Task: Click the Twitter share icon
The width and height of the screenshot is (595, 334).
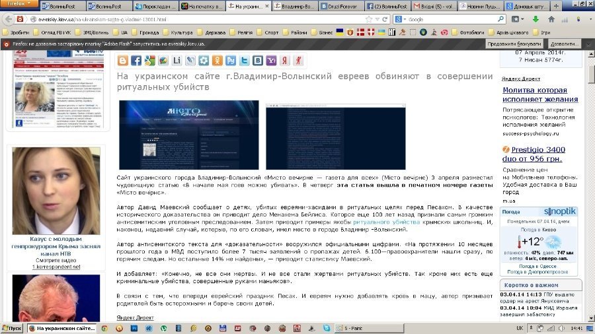Action: click(245, 61)
